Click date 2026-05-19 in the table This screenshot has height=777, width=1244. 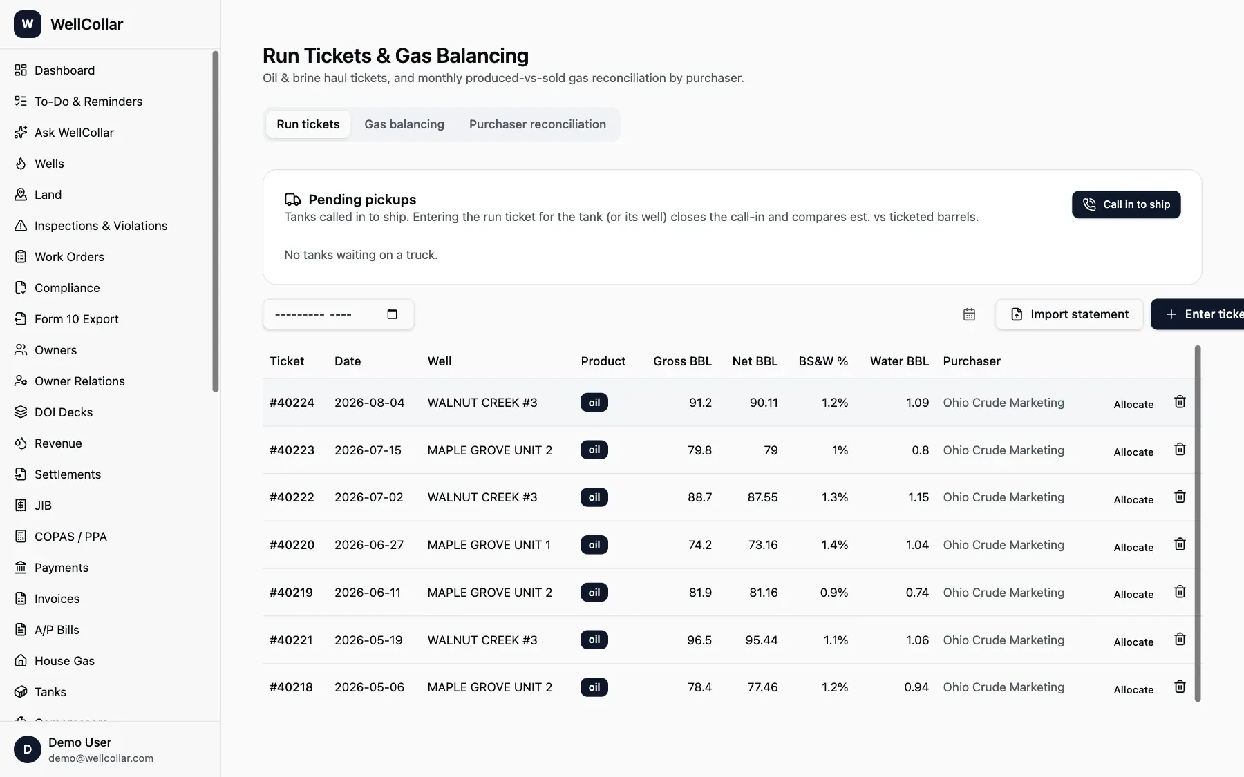coord(368,640)
